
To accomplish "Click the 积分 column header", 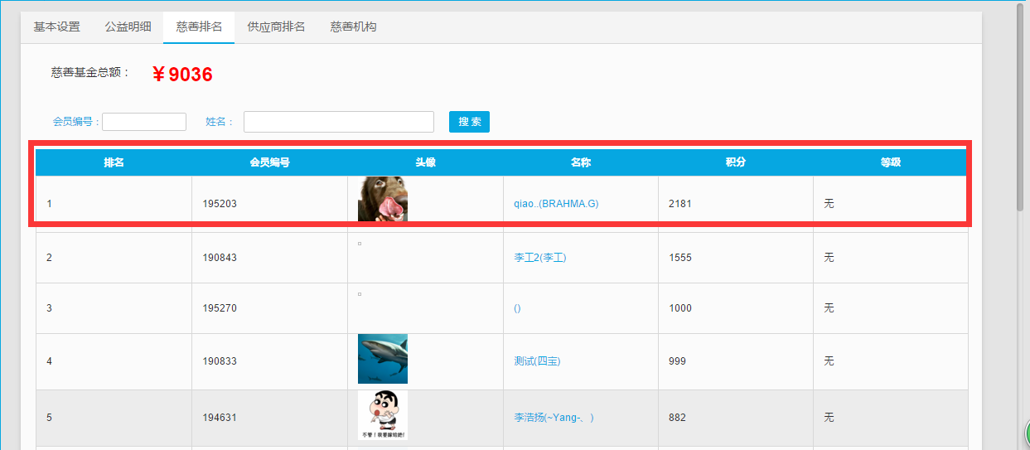I will click(x=735, y=162).
